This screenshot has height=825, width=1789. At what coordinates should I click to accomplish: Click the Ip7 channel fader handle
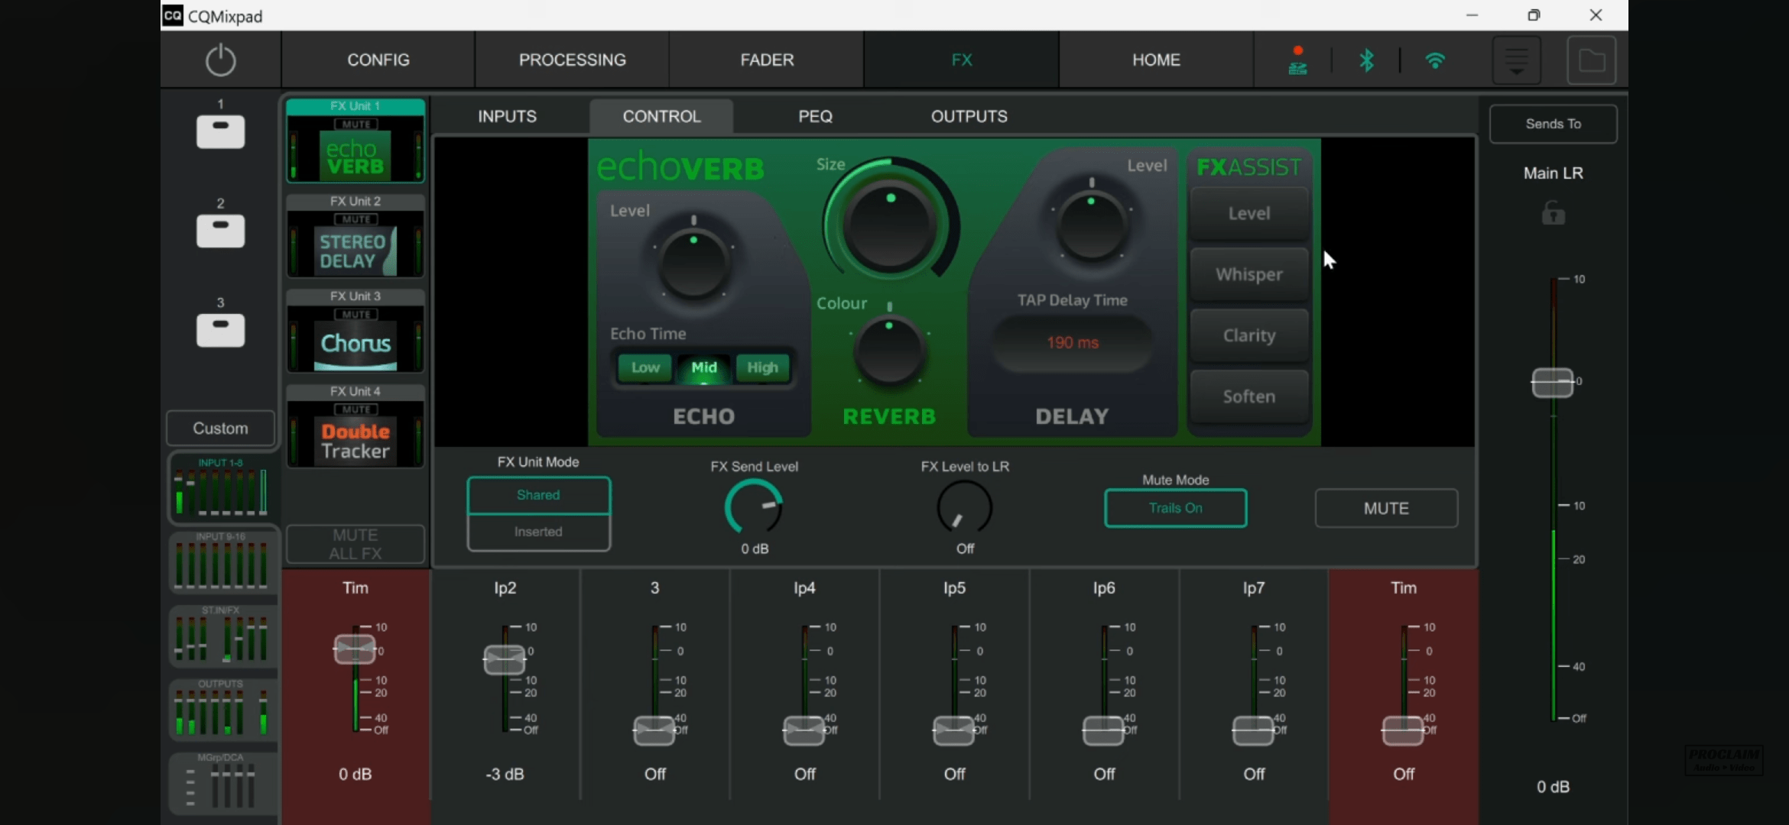[x=1253, y=730]
